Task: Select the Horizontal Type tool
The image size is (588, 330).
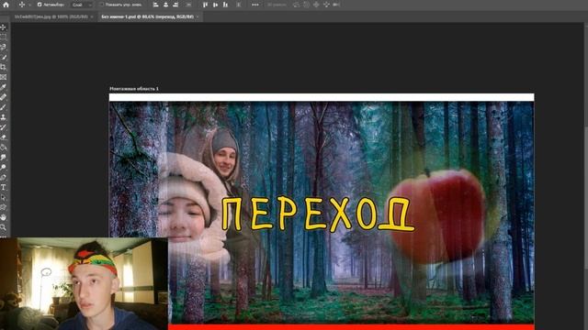Action: [x=4, y=187]
